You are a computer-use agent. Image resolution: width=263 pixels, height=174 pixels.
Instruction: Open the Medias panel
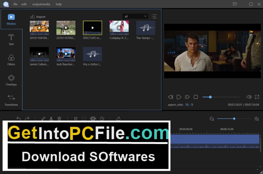click(x=11, y=19)
